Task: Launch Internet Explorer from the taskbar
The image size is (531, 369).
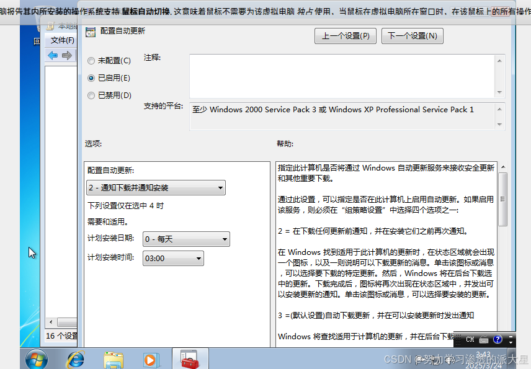Action: tap(76, 360)
